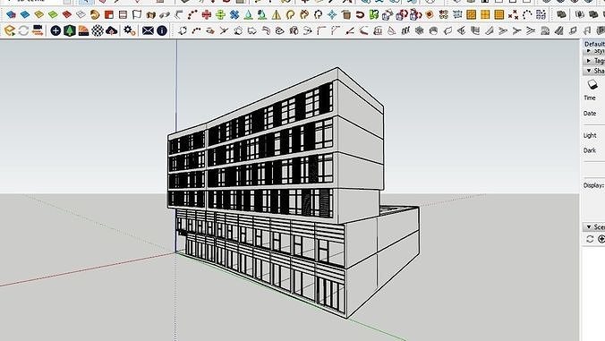605x341 pixels.
Task: Click the checkered sphere icon
Action: pyautogui.click(x=98, y=30)
